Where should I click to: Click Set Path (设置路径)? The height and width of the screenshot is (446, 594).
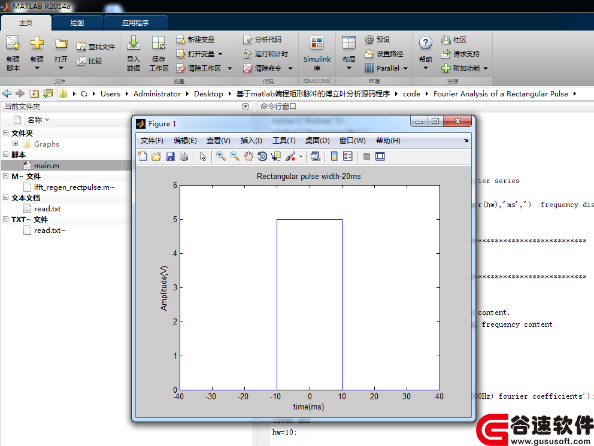click(384, 54)
